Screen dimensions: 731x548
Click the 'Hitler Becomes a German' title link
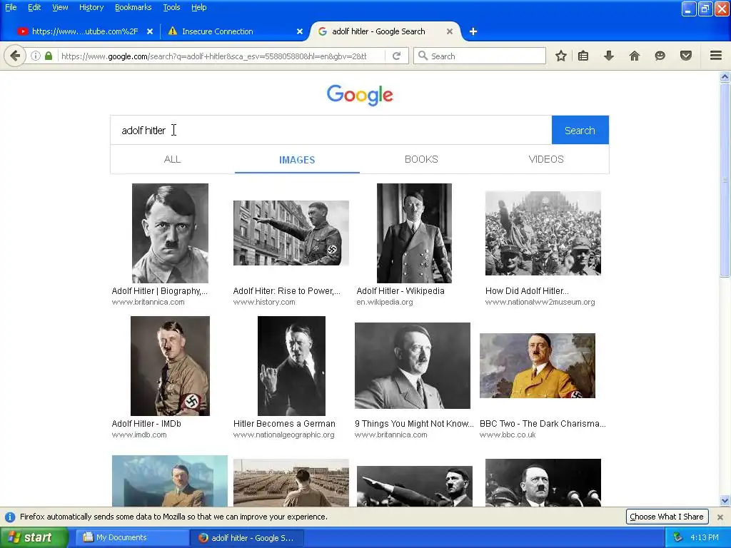(x=284, y=424)
